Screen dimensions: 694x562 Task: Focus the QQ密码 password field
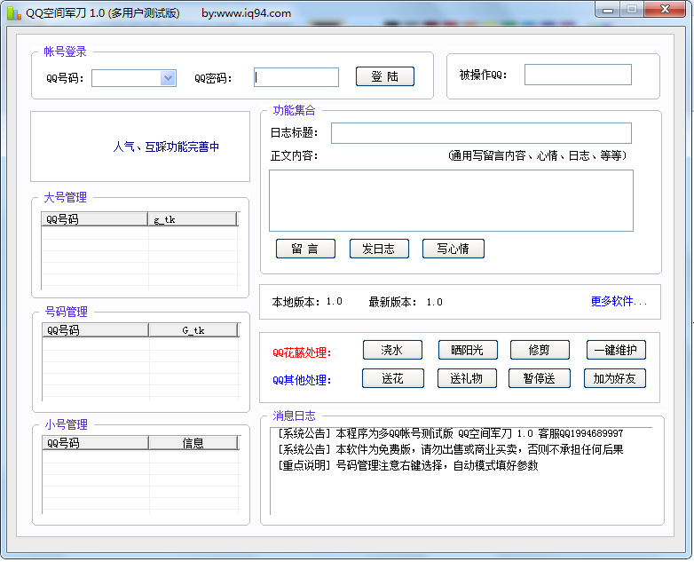[x=296, y=77]
